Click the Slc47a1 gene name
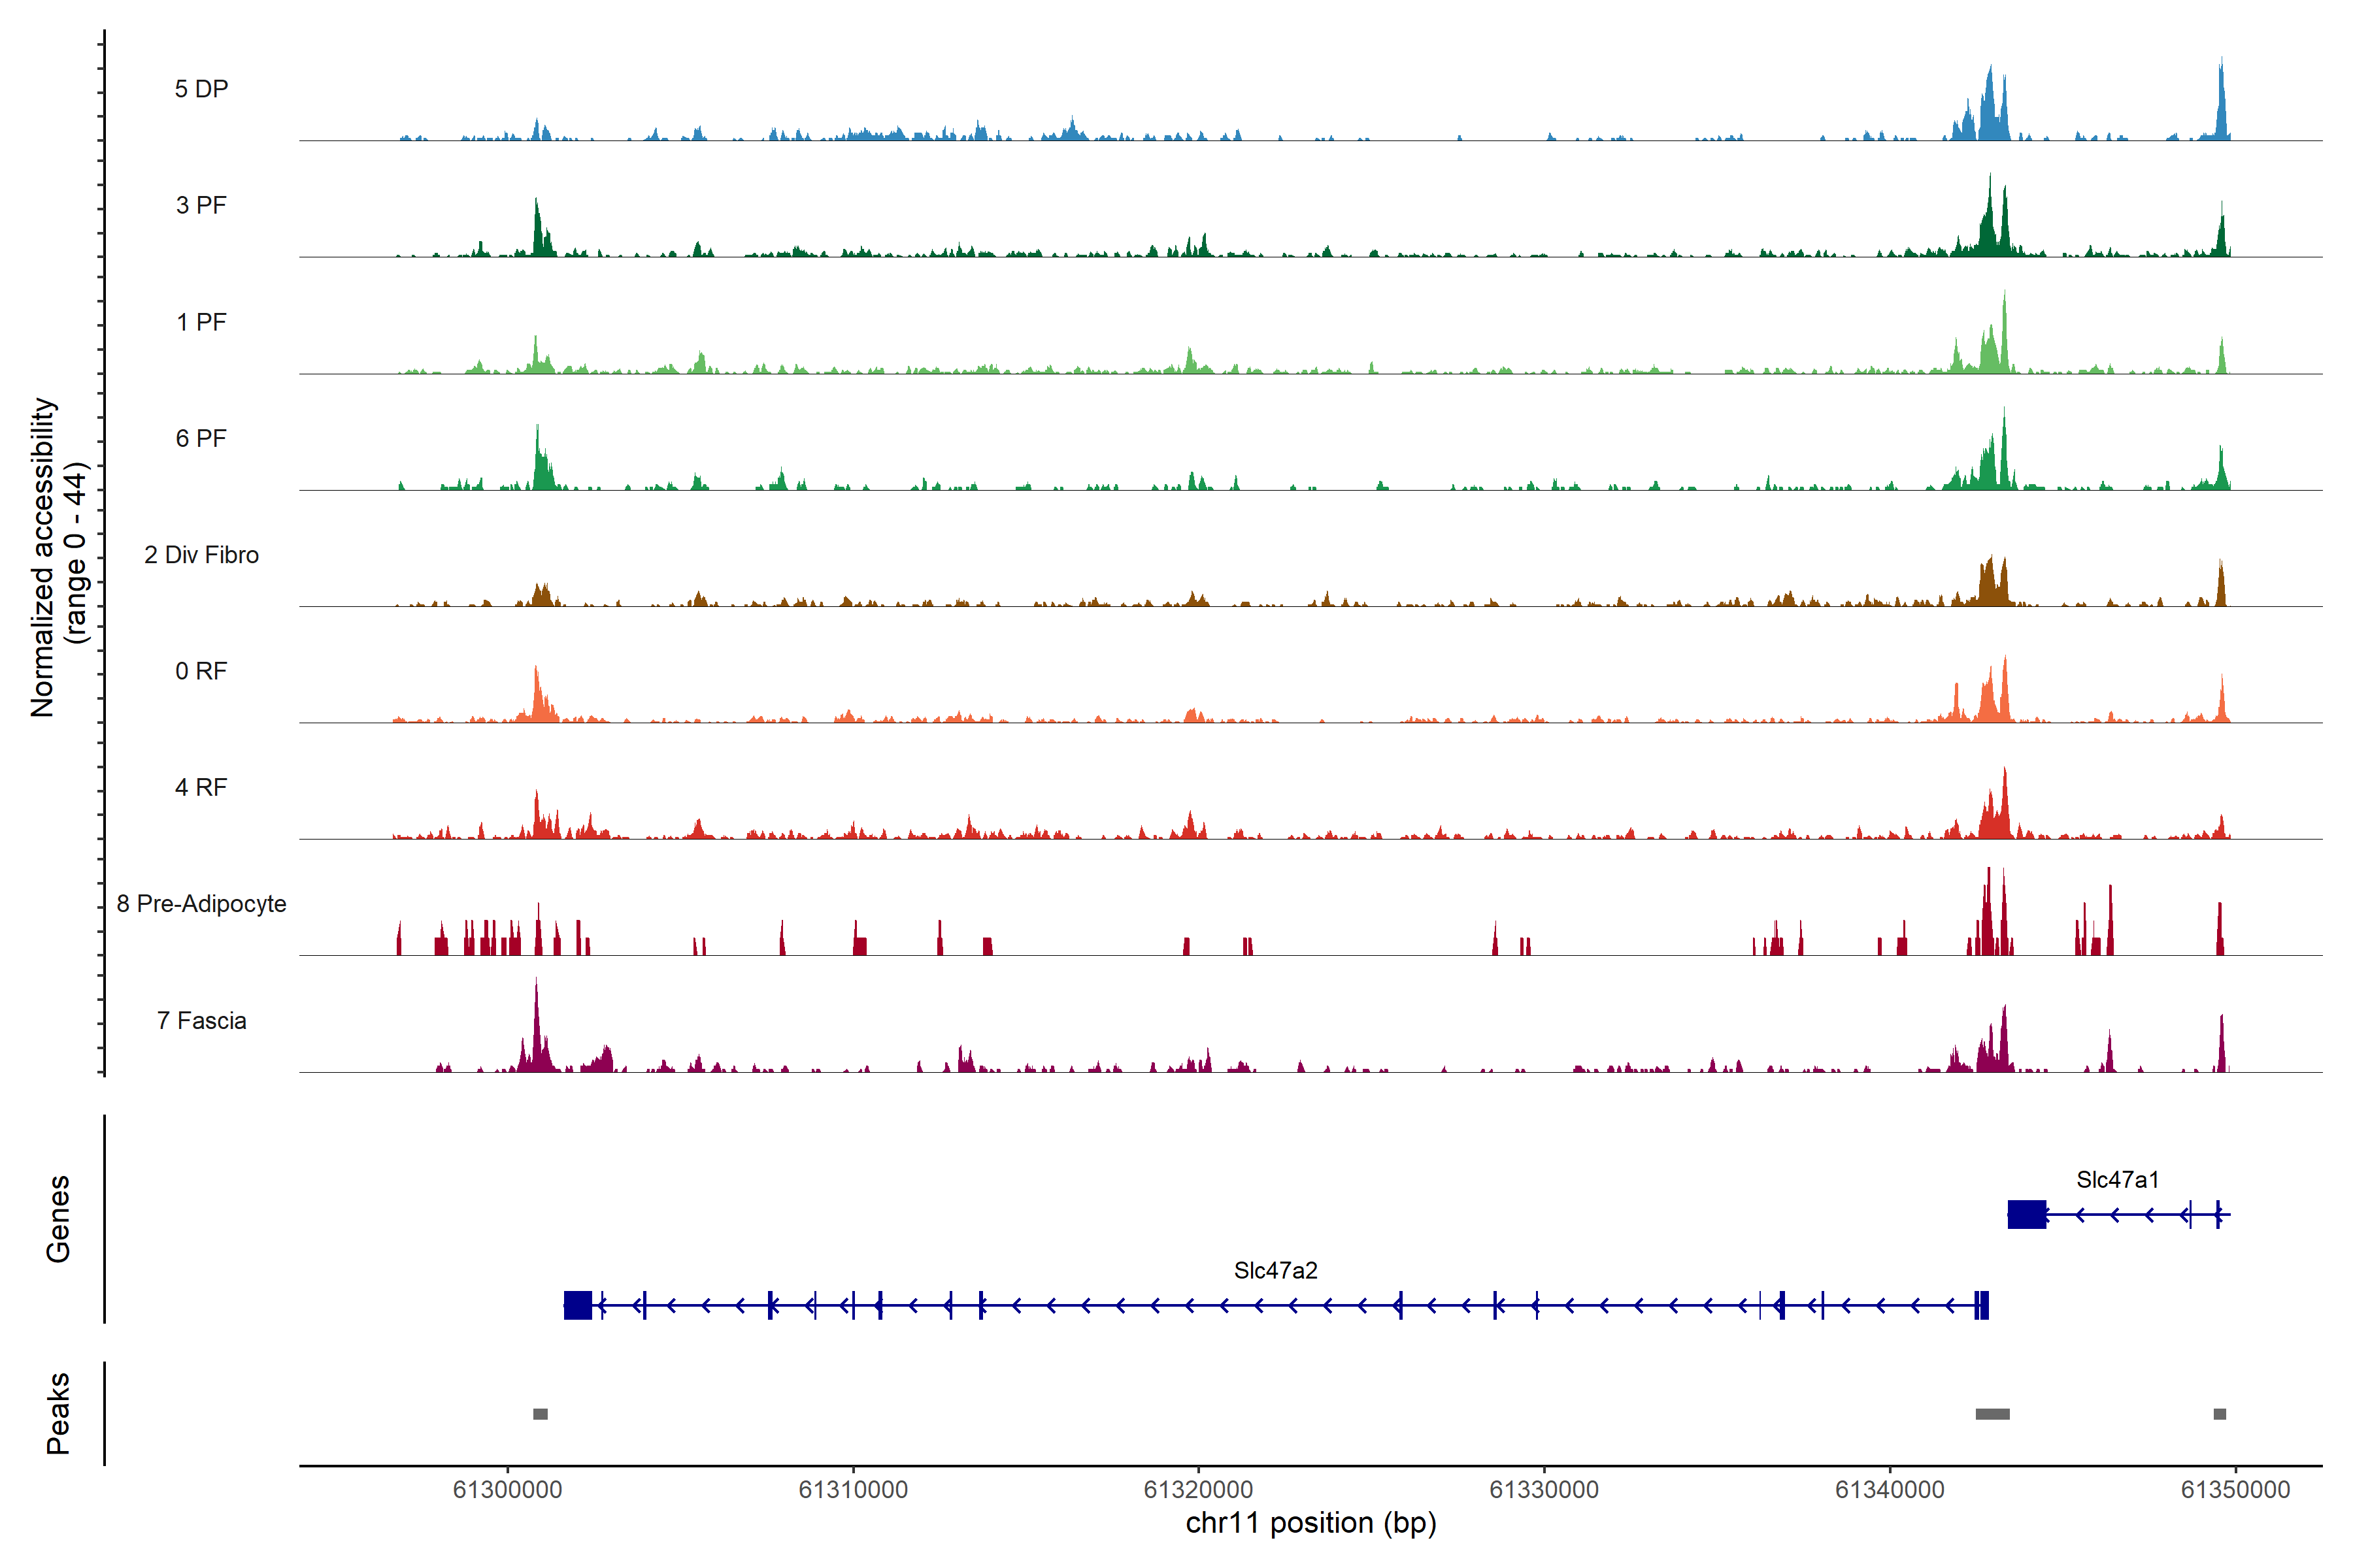Image resolution: width=2353 pixels, height=1568 pixels. (x=2117, y=1179)
